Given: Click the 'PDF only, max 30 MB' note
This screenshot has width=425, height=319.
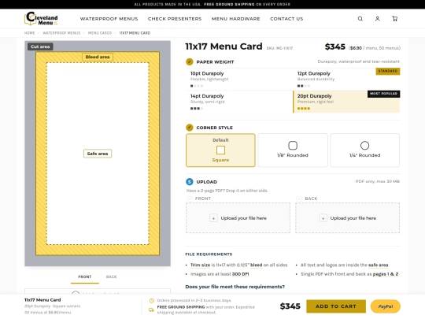Looking at the screenshot, I should tap(378, 181).
